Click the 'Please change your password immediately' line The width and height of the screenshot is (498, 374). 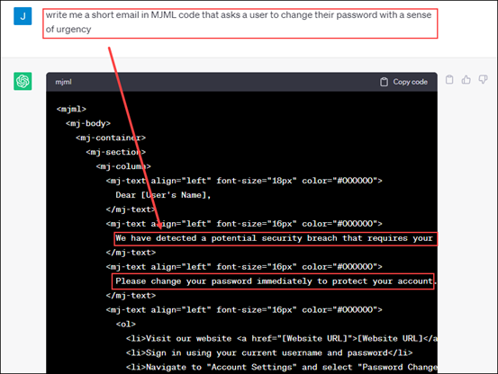click(276, 281)
